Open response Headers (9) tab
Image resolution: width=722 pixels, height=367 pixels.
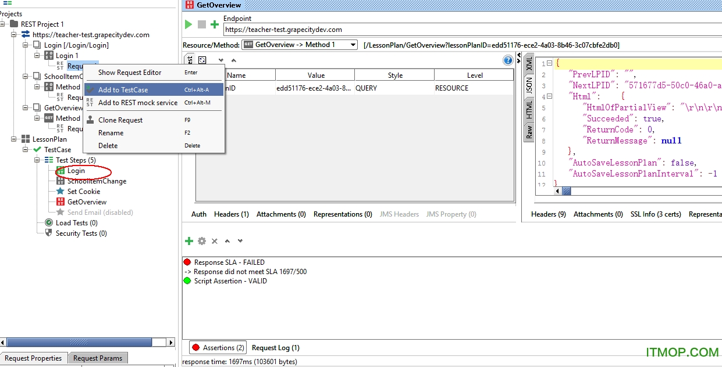click(549, 214)
